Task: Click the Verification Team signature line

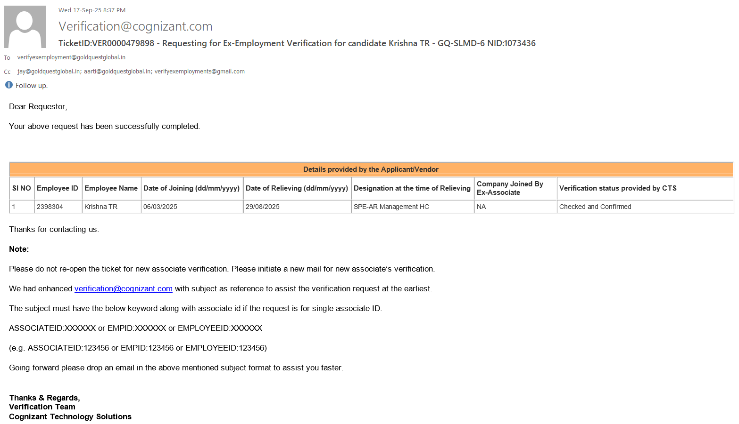Action: 42,407
